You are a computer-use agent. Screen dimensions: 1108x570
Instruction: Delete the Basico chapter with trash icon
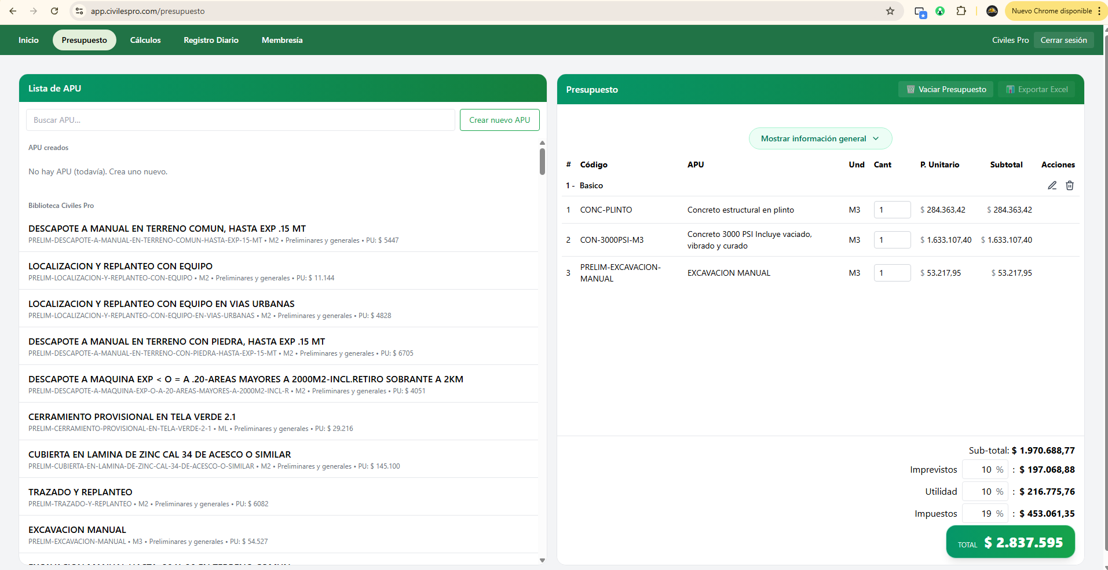1070,185
